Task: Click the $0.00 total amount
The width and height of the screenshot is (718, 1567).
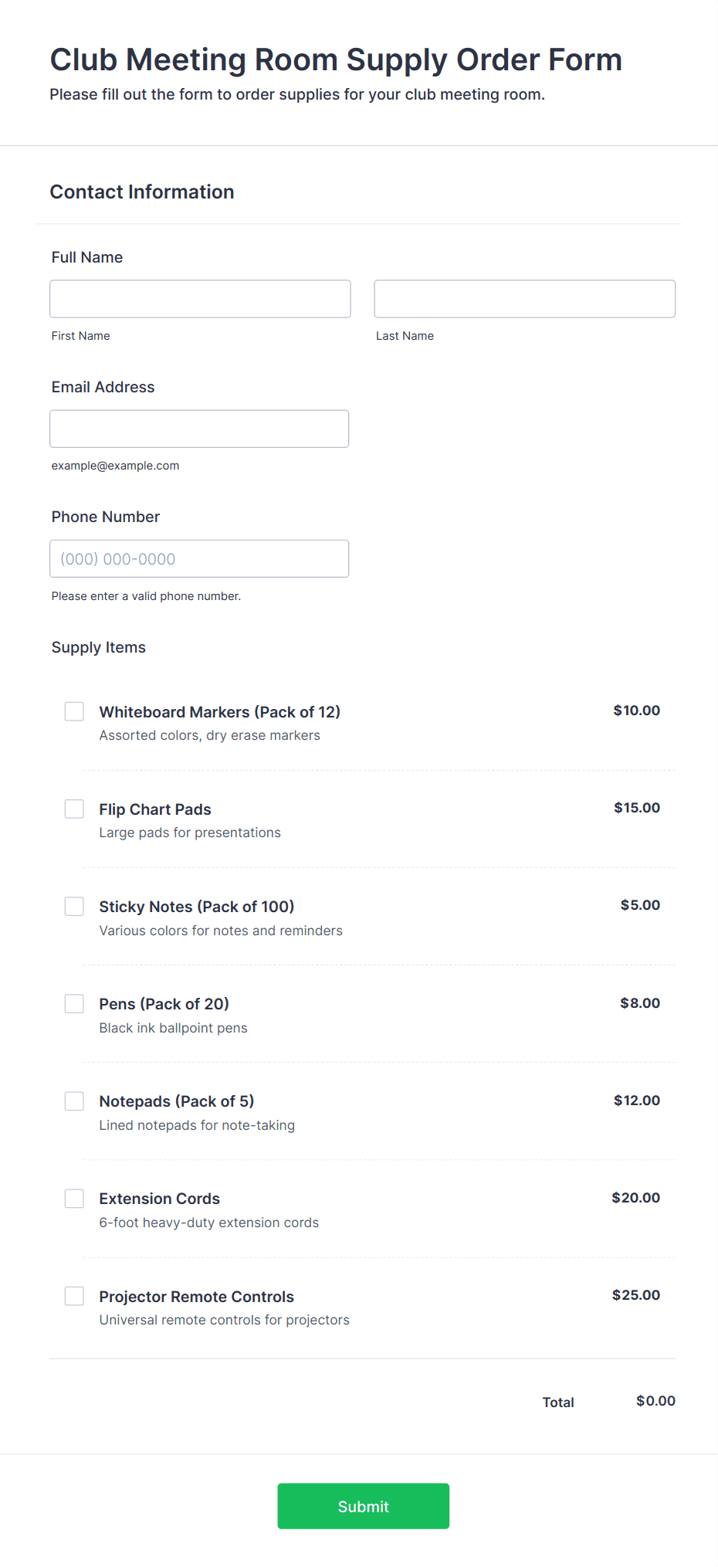Action: pos(655,1401)
